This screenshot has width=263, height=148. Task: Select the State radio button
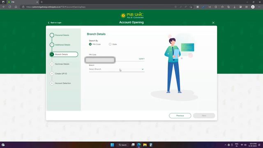coord(110,44)
